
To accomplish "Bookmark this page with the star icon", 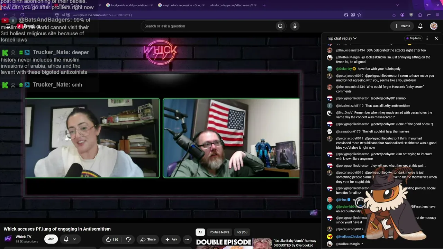I will click(359, 15).
